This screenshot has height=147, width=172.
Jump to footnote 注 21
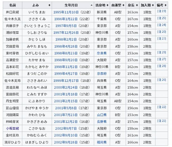point(162,121)
